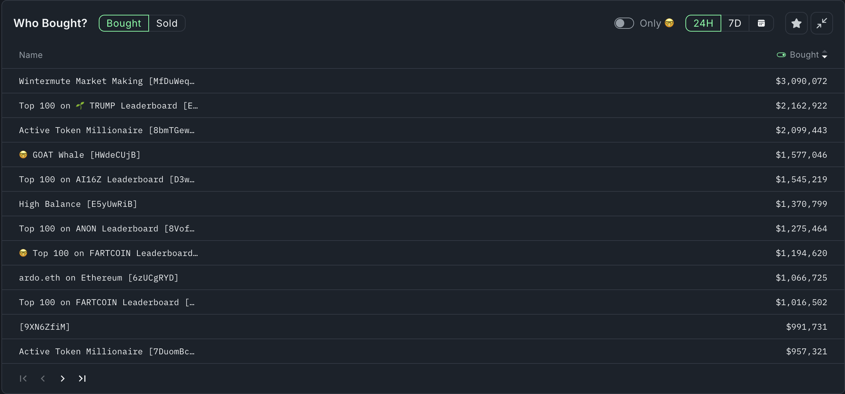Select the 24H time period button

coord(702,23)
